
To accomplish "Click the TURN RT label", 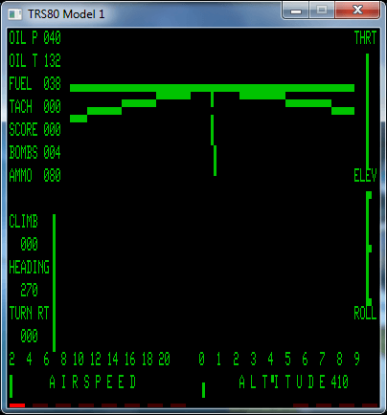I will [29, 313].
